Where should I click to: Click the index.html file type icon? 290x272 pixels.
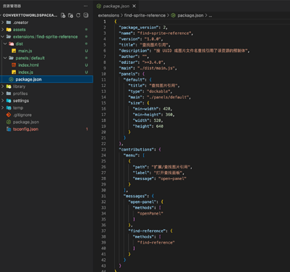14,65
